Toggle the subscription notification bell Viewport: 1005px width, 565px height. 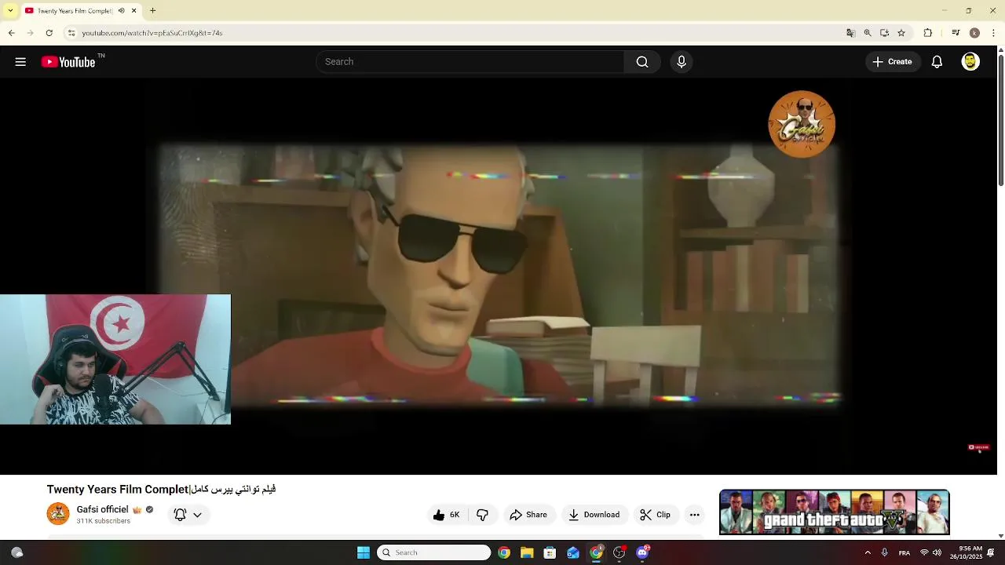(x=180, y=515)
